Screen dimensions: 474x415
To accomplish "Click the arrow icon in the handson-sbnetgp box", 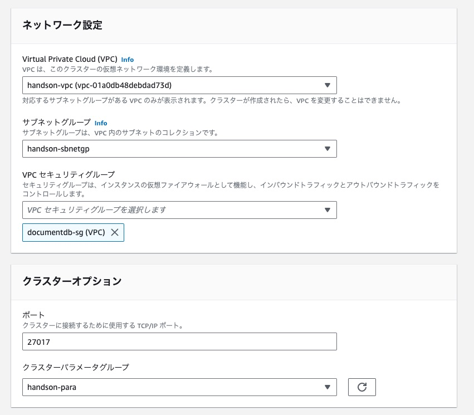I will point(327,149).
